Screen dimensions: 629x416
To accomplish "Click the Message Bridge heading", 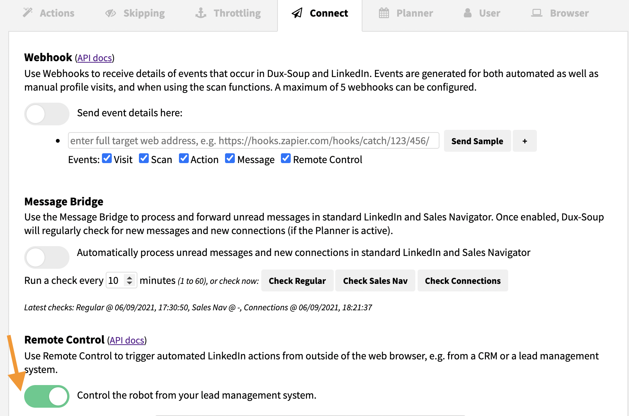I will click(x=64, y=202).
